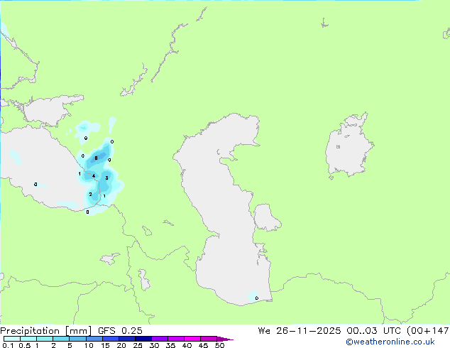Click the "We 26-11-2025 00..03 UTC" date text
Viewport: 450px width, 348px height.
pos(329,331)
